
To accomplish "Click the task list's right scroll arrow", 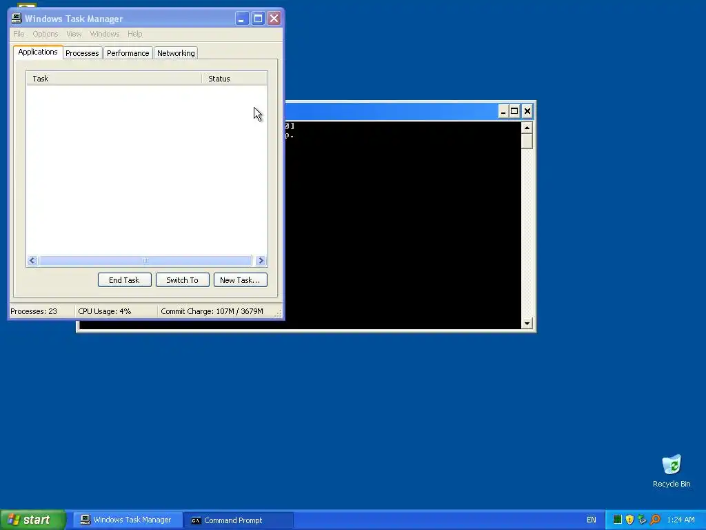I will [x=261, y=260].
